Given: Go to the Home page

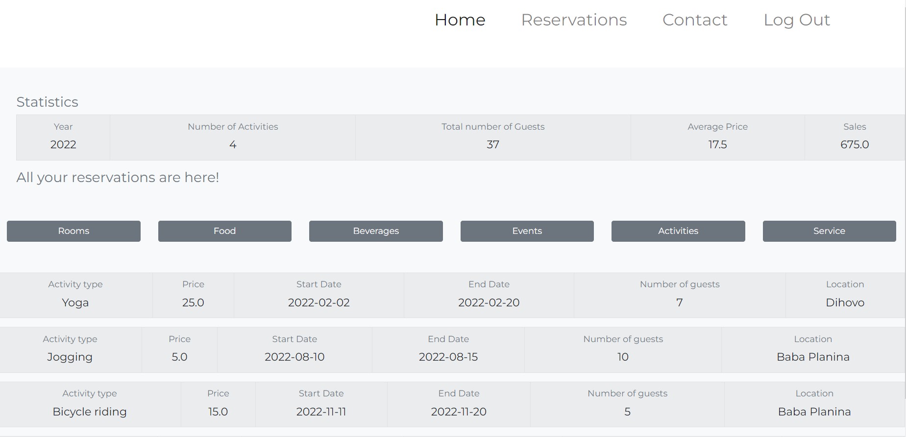Looking at the screenshot, I should click(x=460, y=20).
